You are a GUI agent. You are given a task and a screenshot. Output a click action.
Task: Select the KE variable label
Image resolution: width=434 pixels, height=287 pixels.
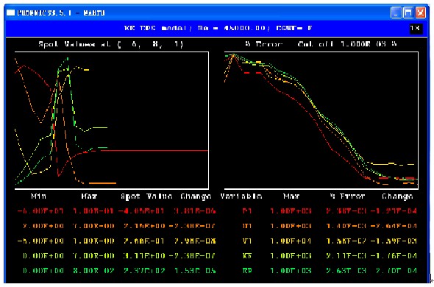pyautogui.click(x=247, y=255)
